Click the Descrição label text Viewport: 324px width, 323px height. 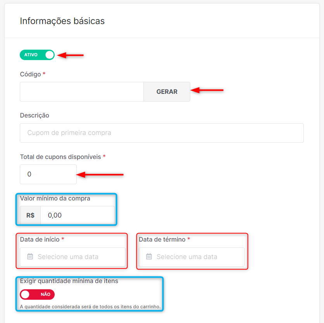tap(34, 116)
